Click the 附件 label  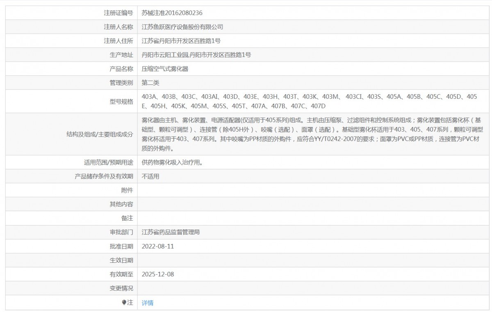point(128,190)
